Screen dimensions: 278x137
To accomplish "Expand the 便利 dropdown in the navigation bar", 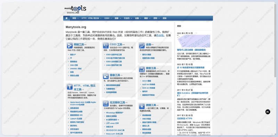I will (x=156, y=18).
